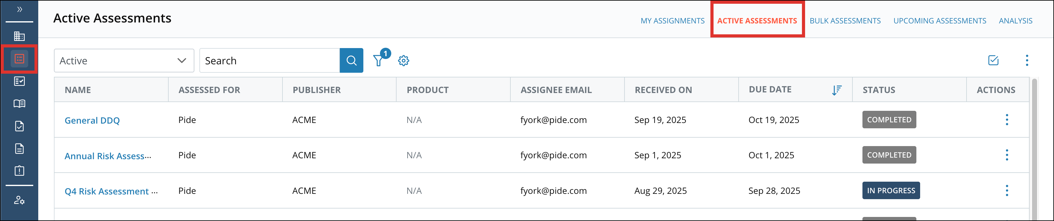This screenshot has height=221, width=1054.
Task: Open the Q4 Risk Assessment link
Action: [x=111, y=191]
